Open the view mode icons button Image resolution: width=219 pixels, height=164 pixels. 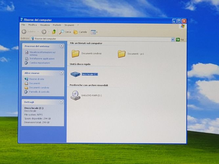point(94,32)
